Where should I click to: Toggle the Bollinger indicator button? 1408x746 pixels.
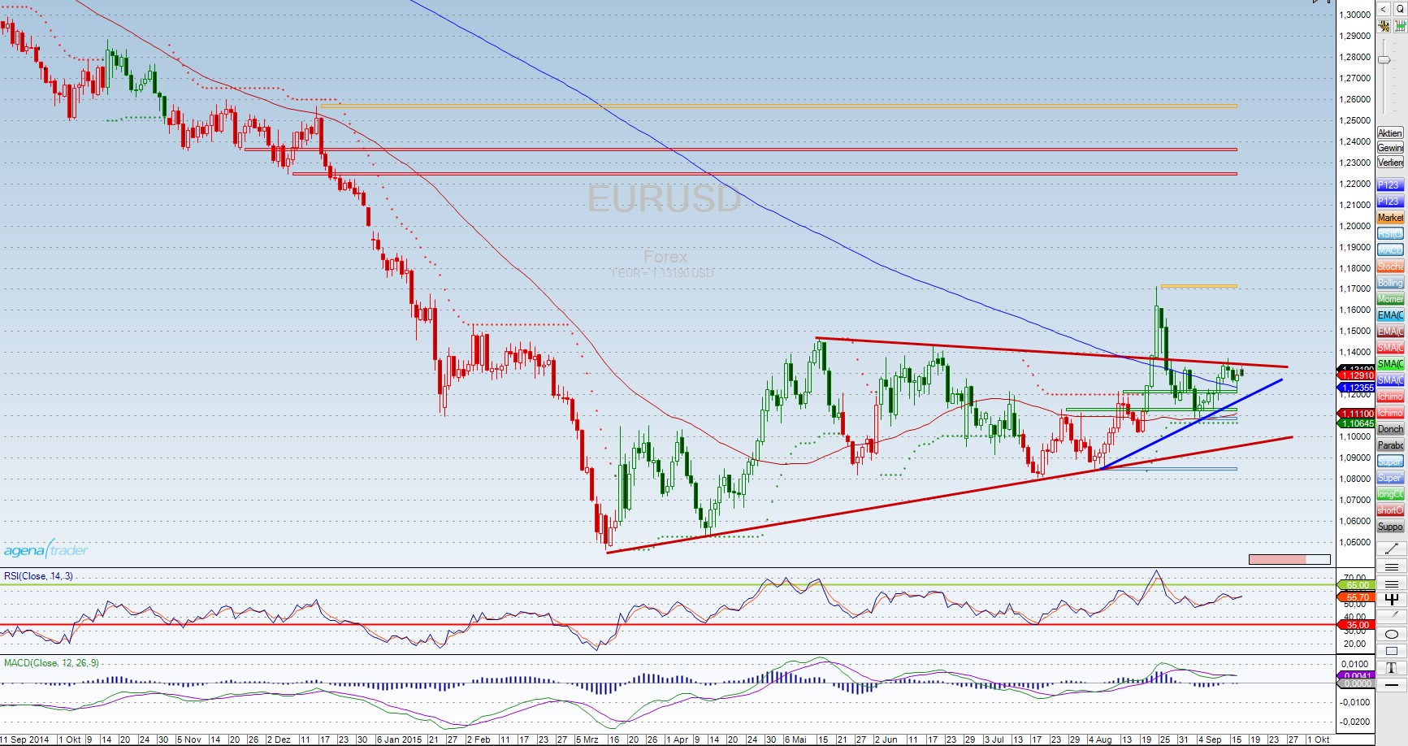(x=1390, y=283)
